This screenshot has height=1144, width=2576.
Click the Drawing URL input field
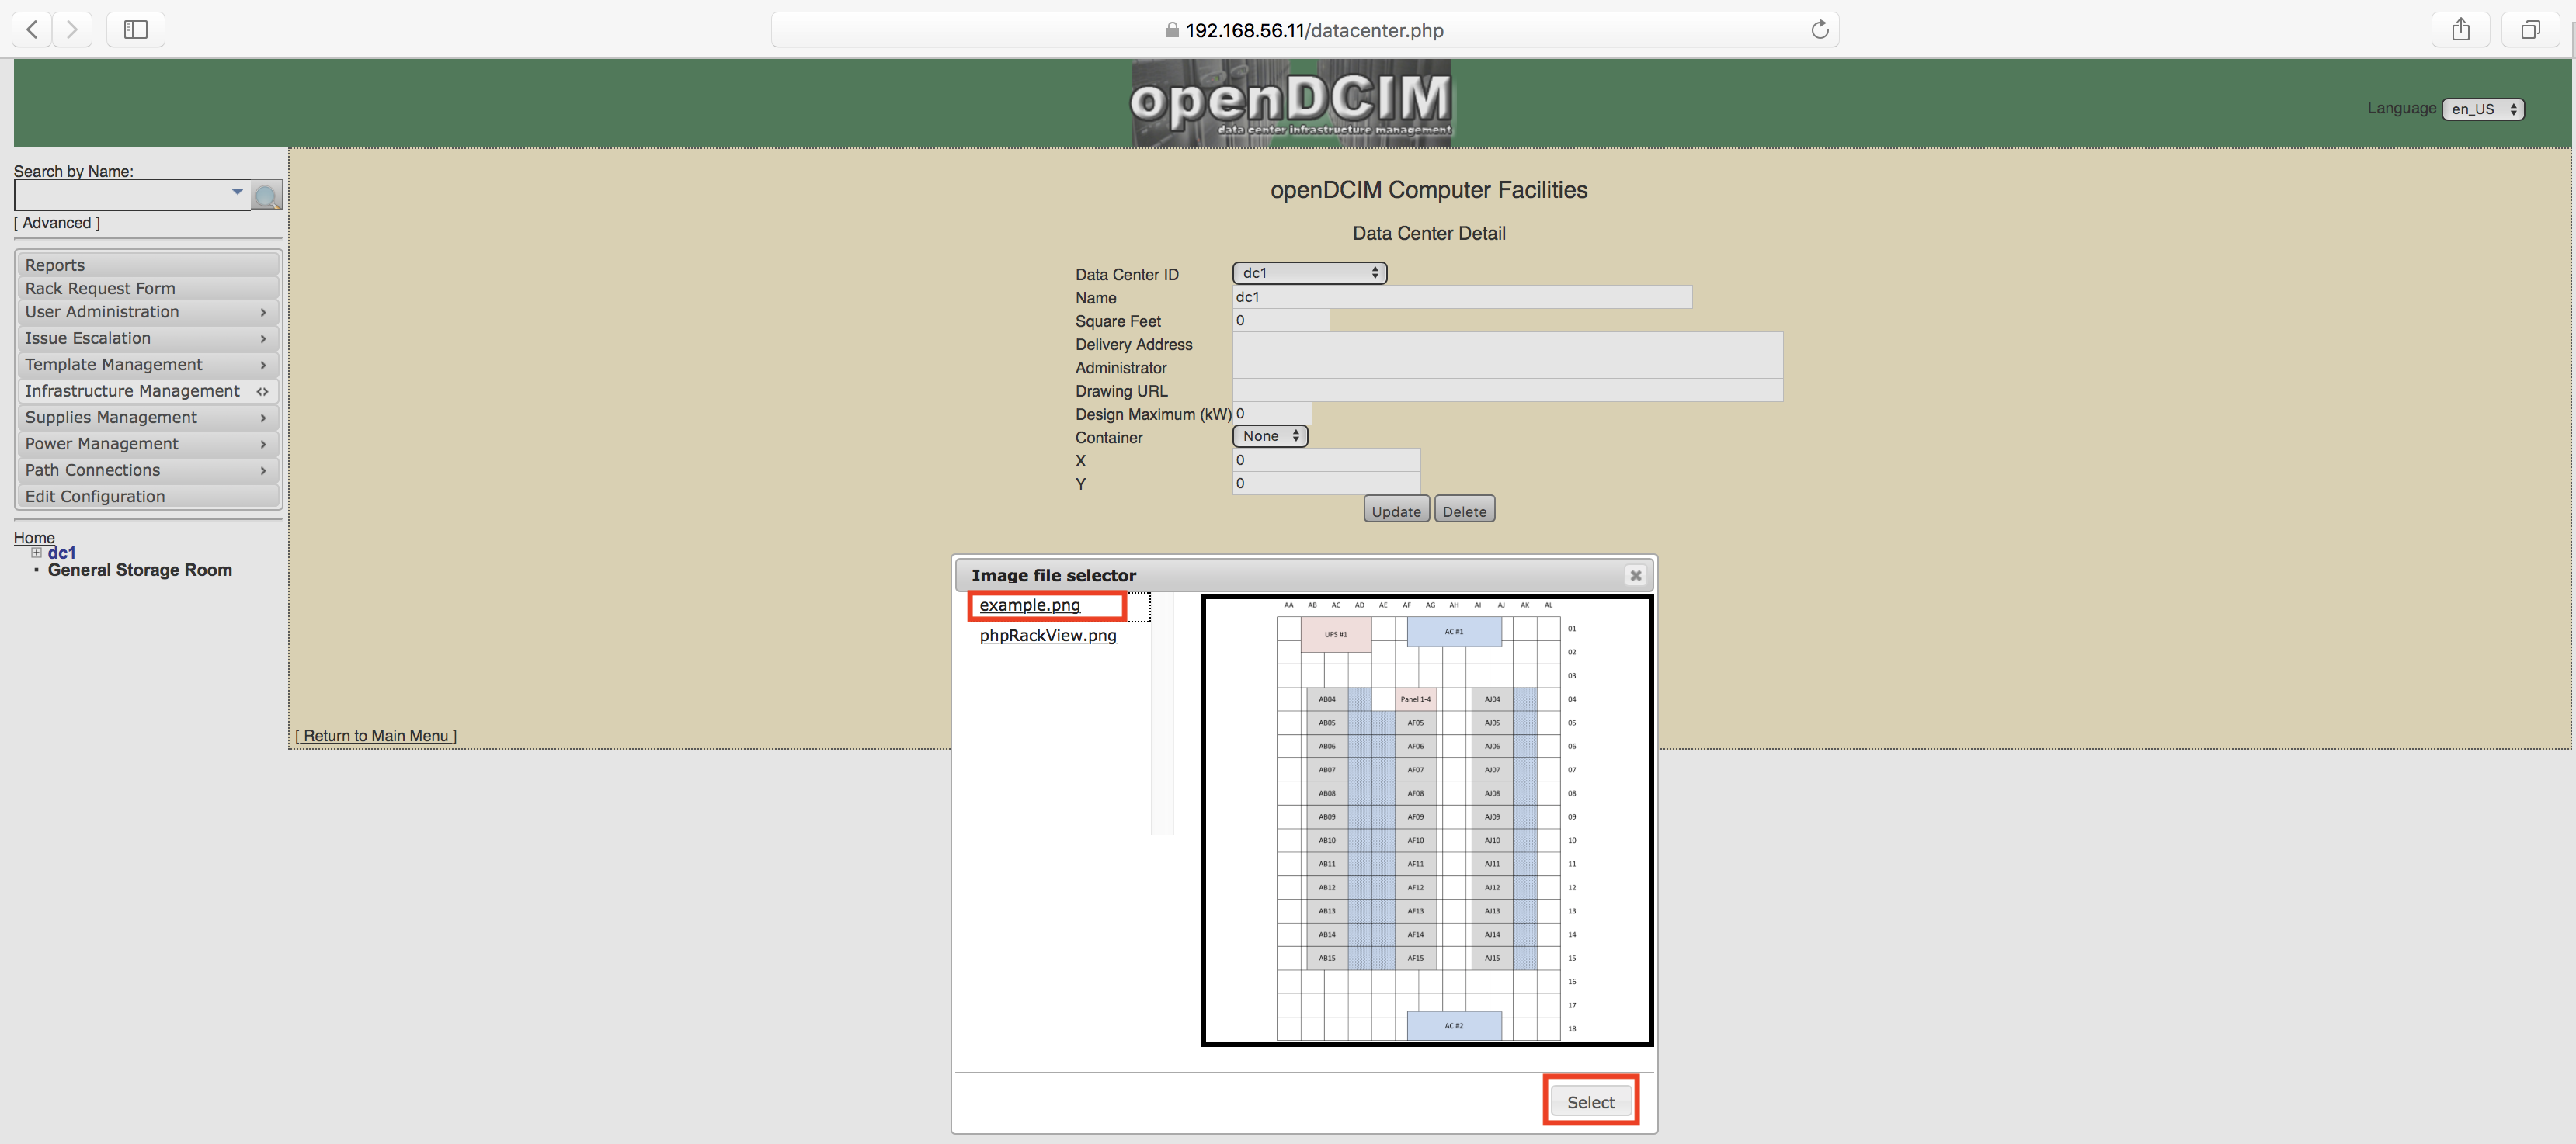(1507, 390)
